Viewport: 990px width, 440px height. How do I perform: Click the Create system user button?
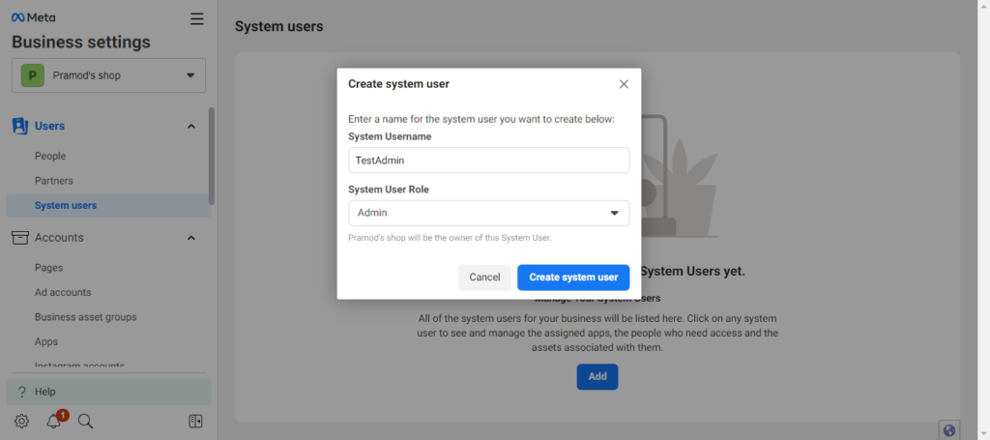tap(573, 278)
